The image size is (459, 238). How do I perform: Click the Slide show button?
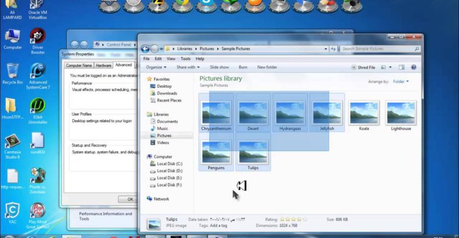[219, 67]
